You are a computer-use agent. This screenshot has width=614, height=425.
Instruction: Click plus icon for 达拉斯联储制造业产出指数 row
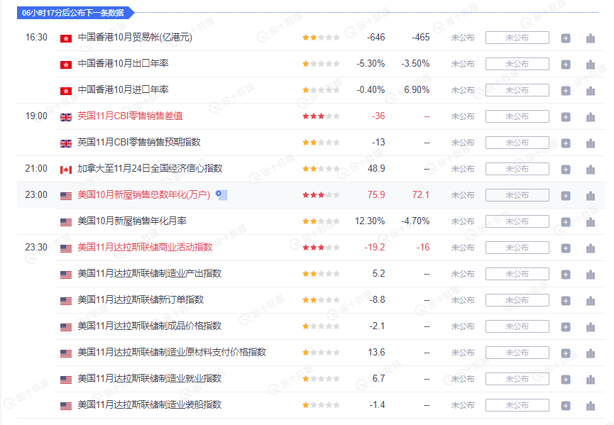click(566, 275)
